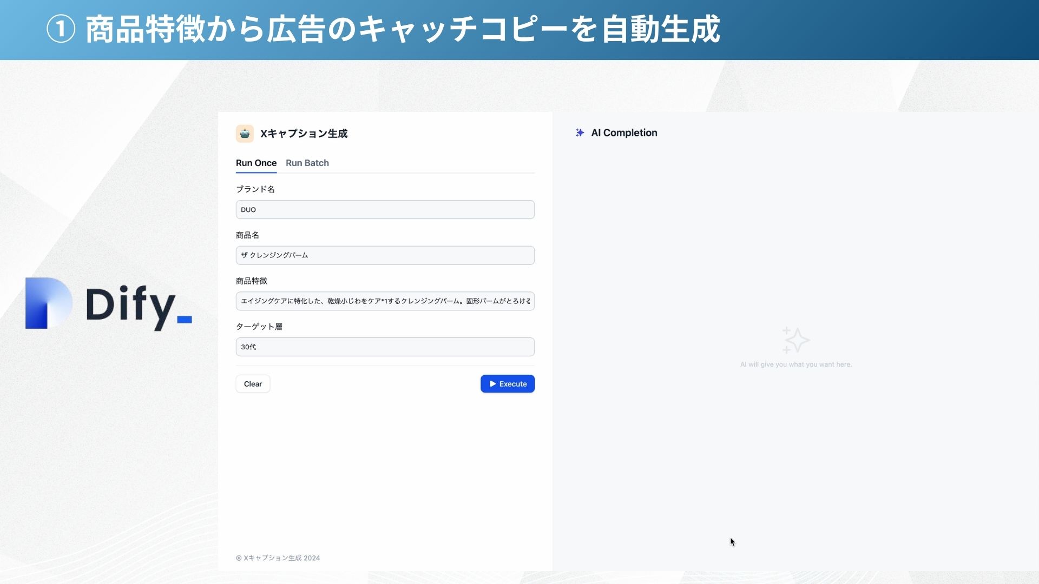Viewport: 1039px width, 584px height.
Task: Switch to the Run Batch tab
Action: point(307,163)
